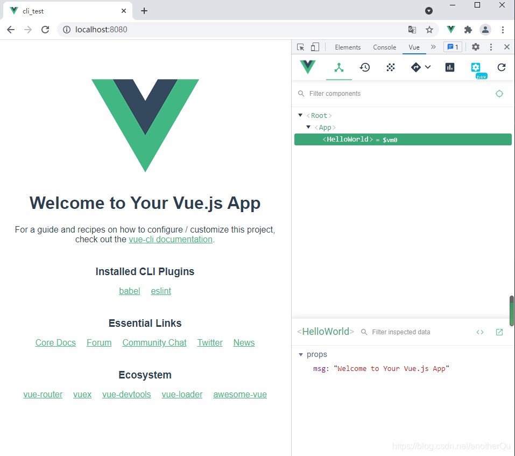Open the vue-loader link
Screen dimensions: 515x456
tap(182, 394)
